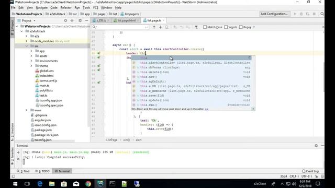Open TODO tool window button
Viewport: 335px width, 188px height.
(x=42, y=171)
